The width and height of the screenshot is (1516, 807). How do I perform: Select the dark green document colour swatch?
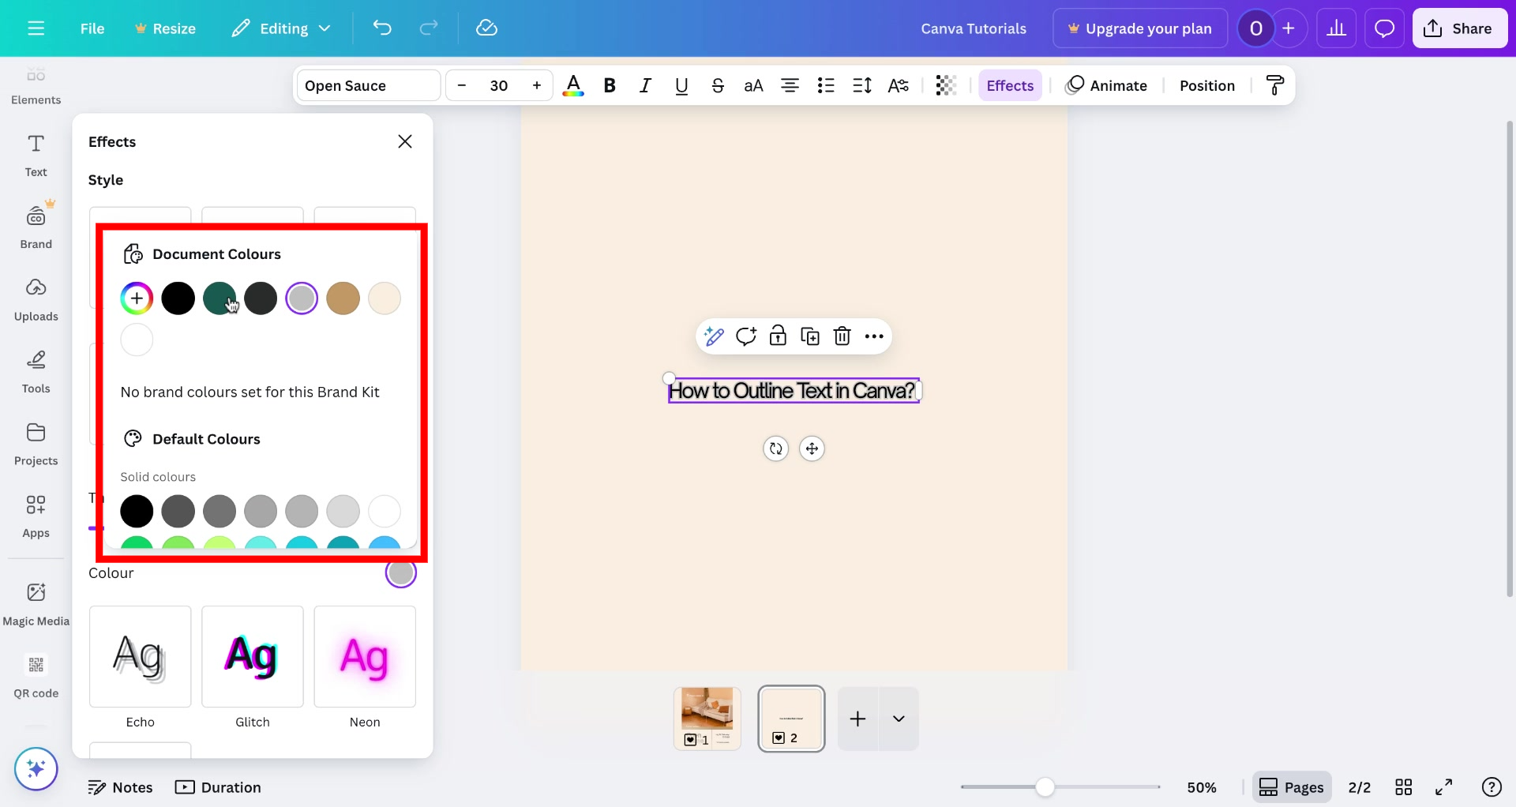click(x=219, y=298)
